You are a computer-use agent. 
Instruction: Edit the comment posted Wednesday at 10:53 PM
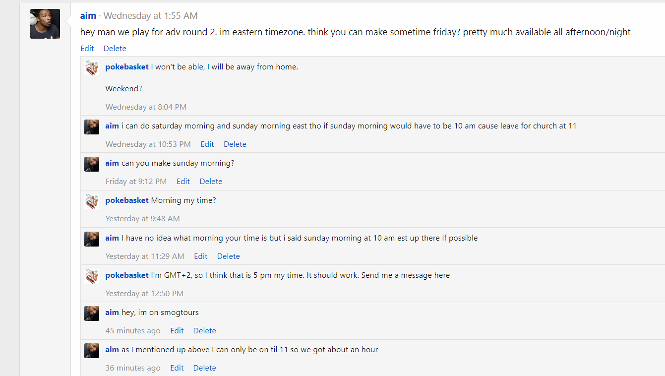[207, 144]
